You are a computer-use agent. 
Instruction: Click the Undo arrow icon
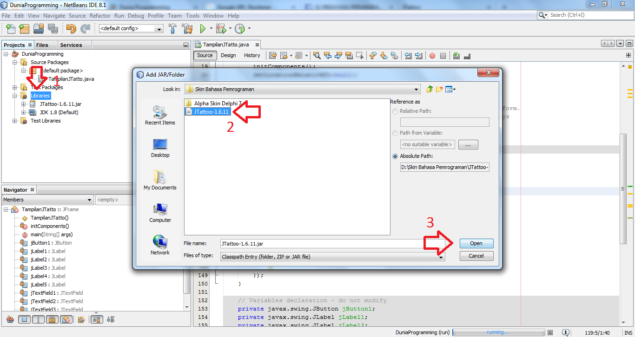71,29
